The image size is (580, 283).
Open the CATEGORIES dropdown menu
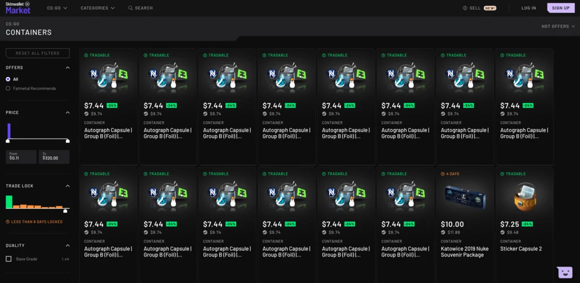pyautogui.click(x=97, y=8)
